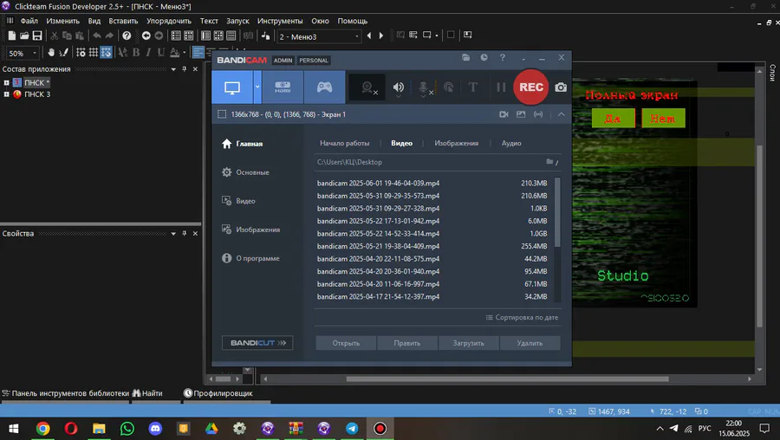
Task: Open О программе in Bandicam sidebar
Action: coord(250,258)
